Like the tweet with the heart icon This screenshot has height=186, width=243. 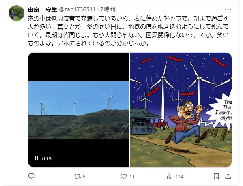(123, 177)
